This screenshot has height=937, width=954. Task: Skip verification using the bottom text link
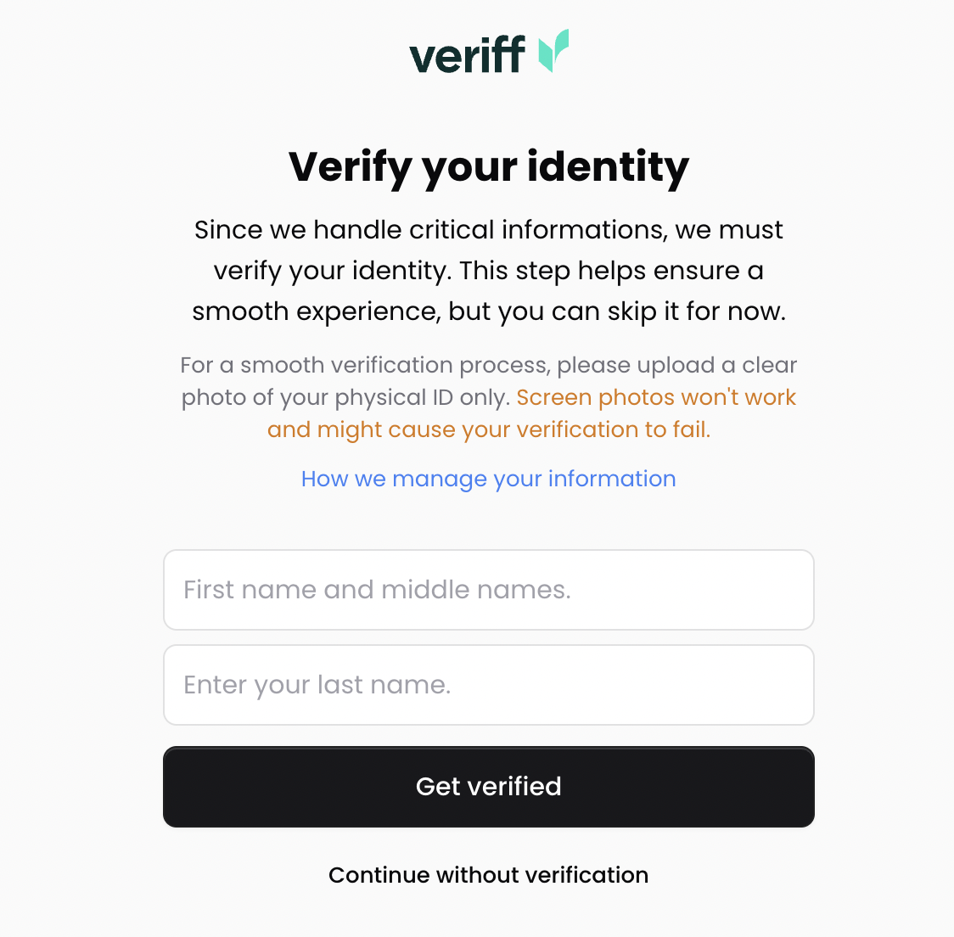pyautogui.click(x=489, y=875)
